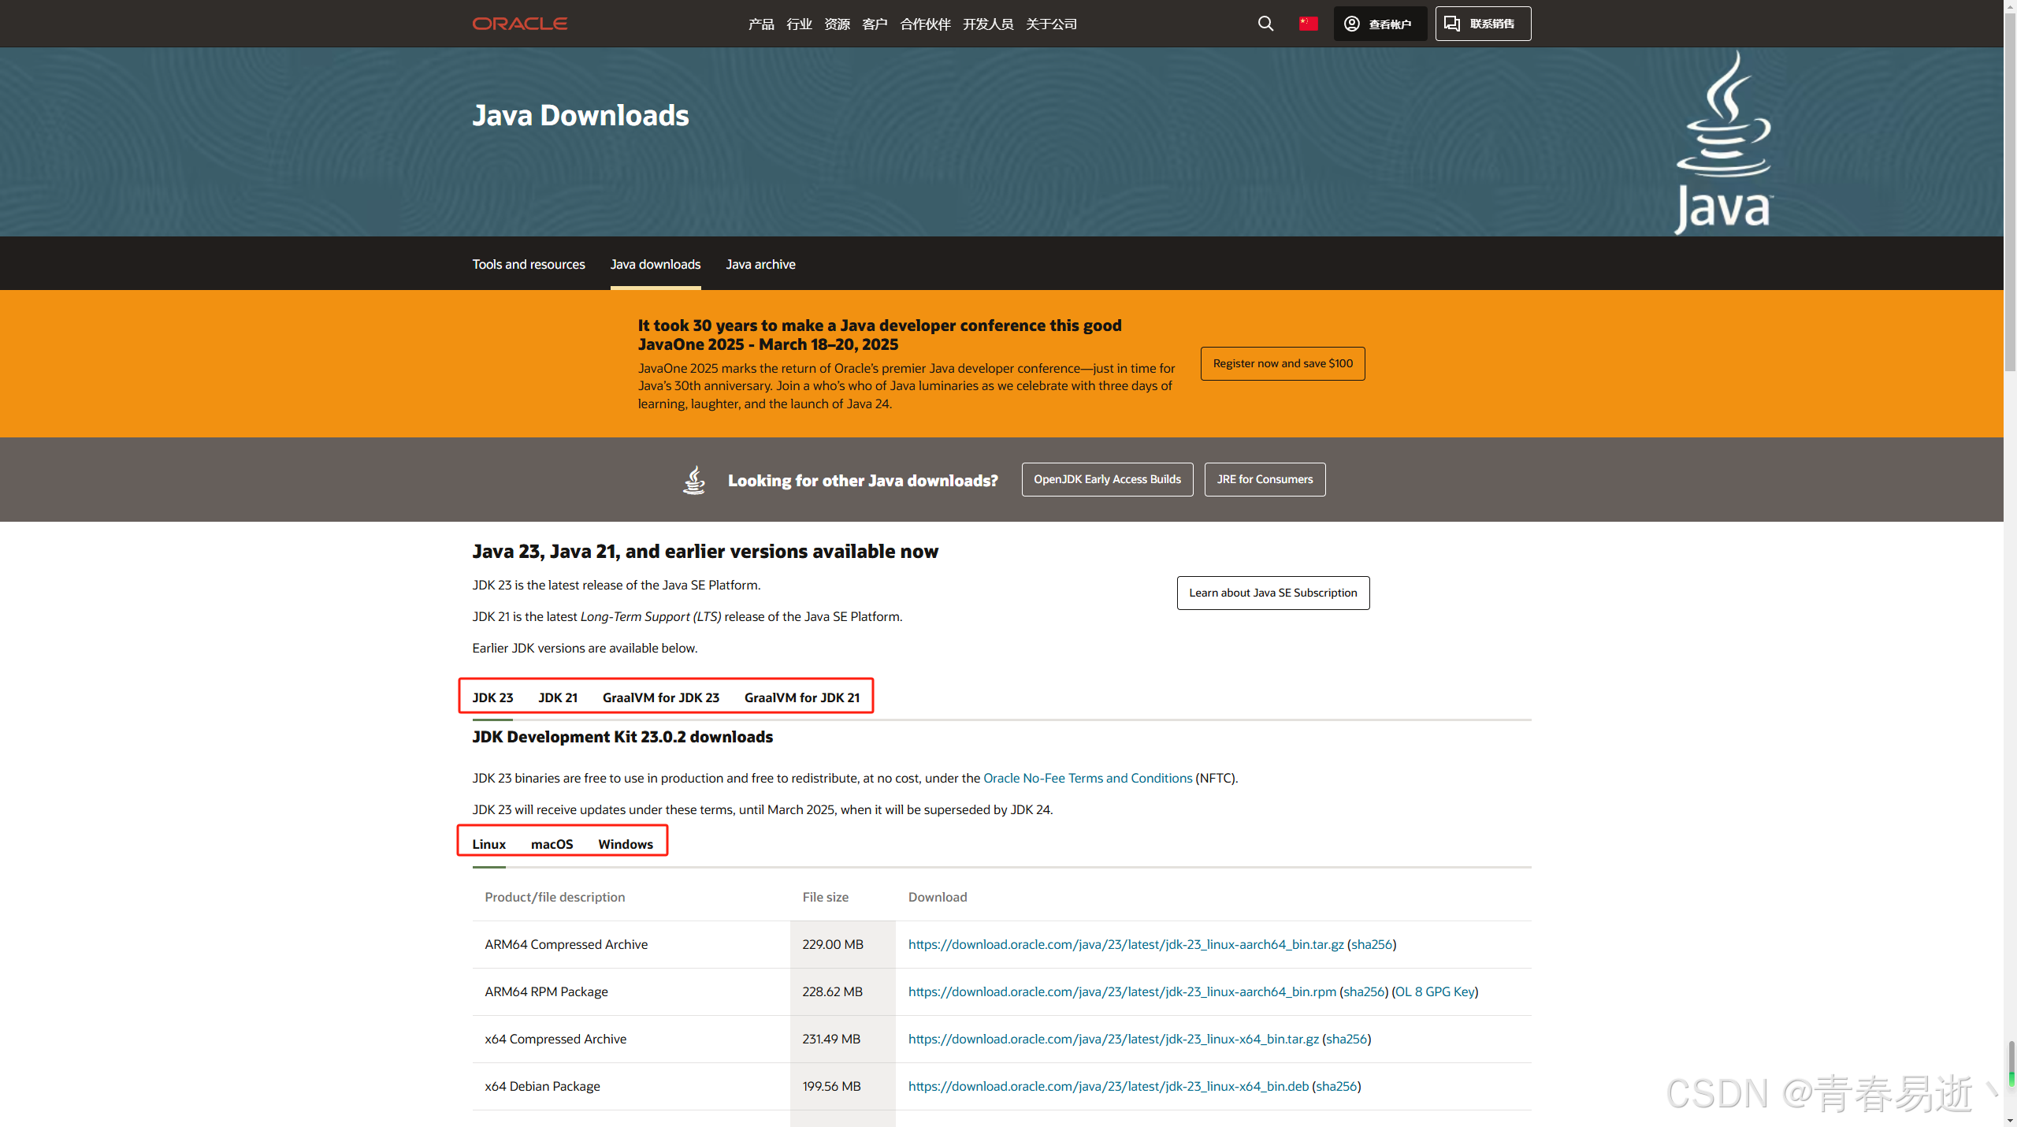Click the Java mug icon beside other downloads text

[x=693, y=478]
